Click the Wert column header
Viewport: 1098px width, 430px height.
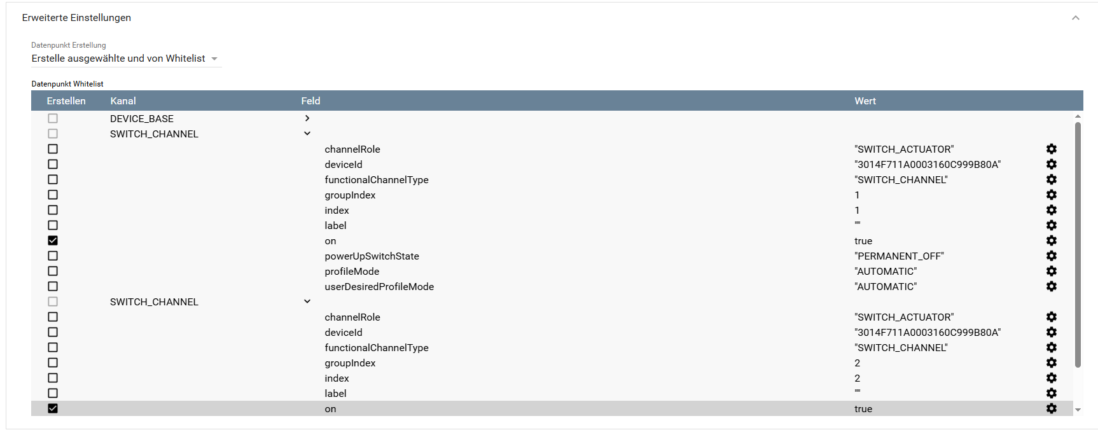click(865, 101)
